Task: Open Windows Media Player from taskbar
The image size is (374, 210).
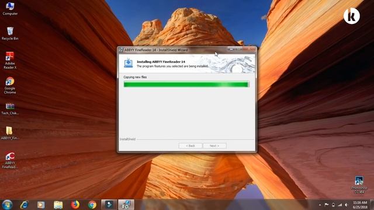Action: [41, 205]
